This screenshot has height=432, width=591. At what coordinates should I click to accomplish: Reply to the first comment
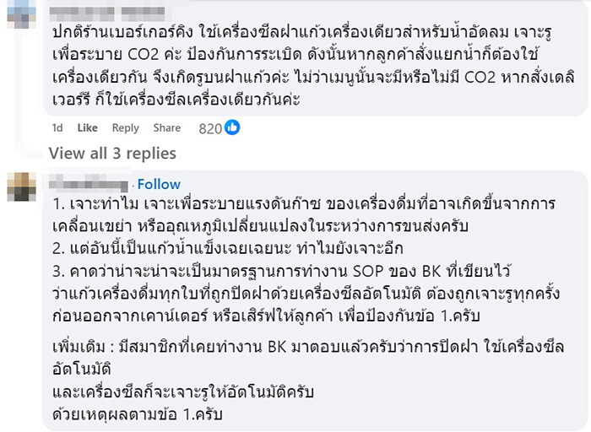tap(126, 128)
